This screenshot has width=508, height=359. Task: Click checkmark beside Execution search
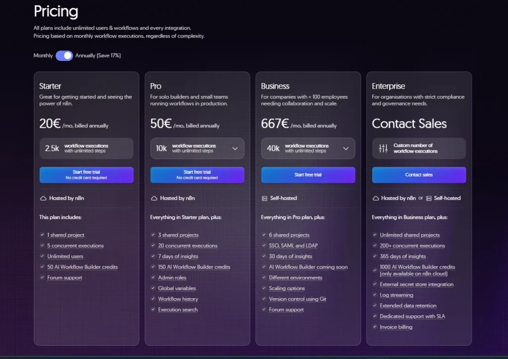point(153,309)
